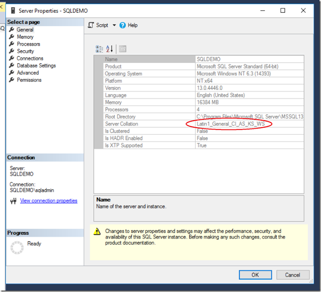Click the Script toolbar label
Image resolution: width=321 pixels, height=292 pixels.
click(x=102, y=25)
